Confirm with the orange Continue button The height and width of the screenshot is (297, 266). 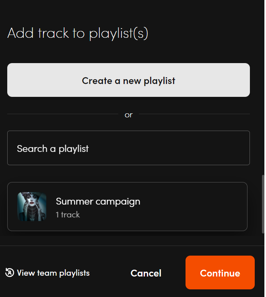pos(220,272)
